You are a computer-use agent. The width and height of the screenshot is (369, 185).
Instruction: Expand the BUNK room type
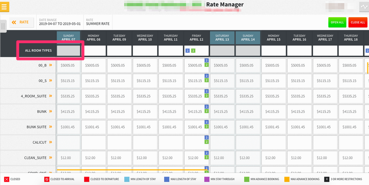pos(51,111)
